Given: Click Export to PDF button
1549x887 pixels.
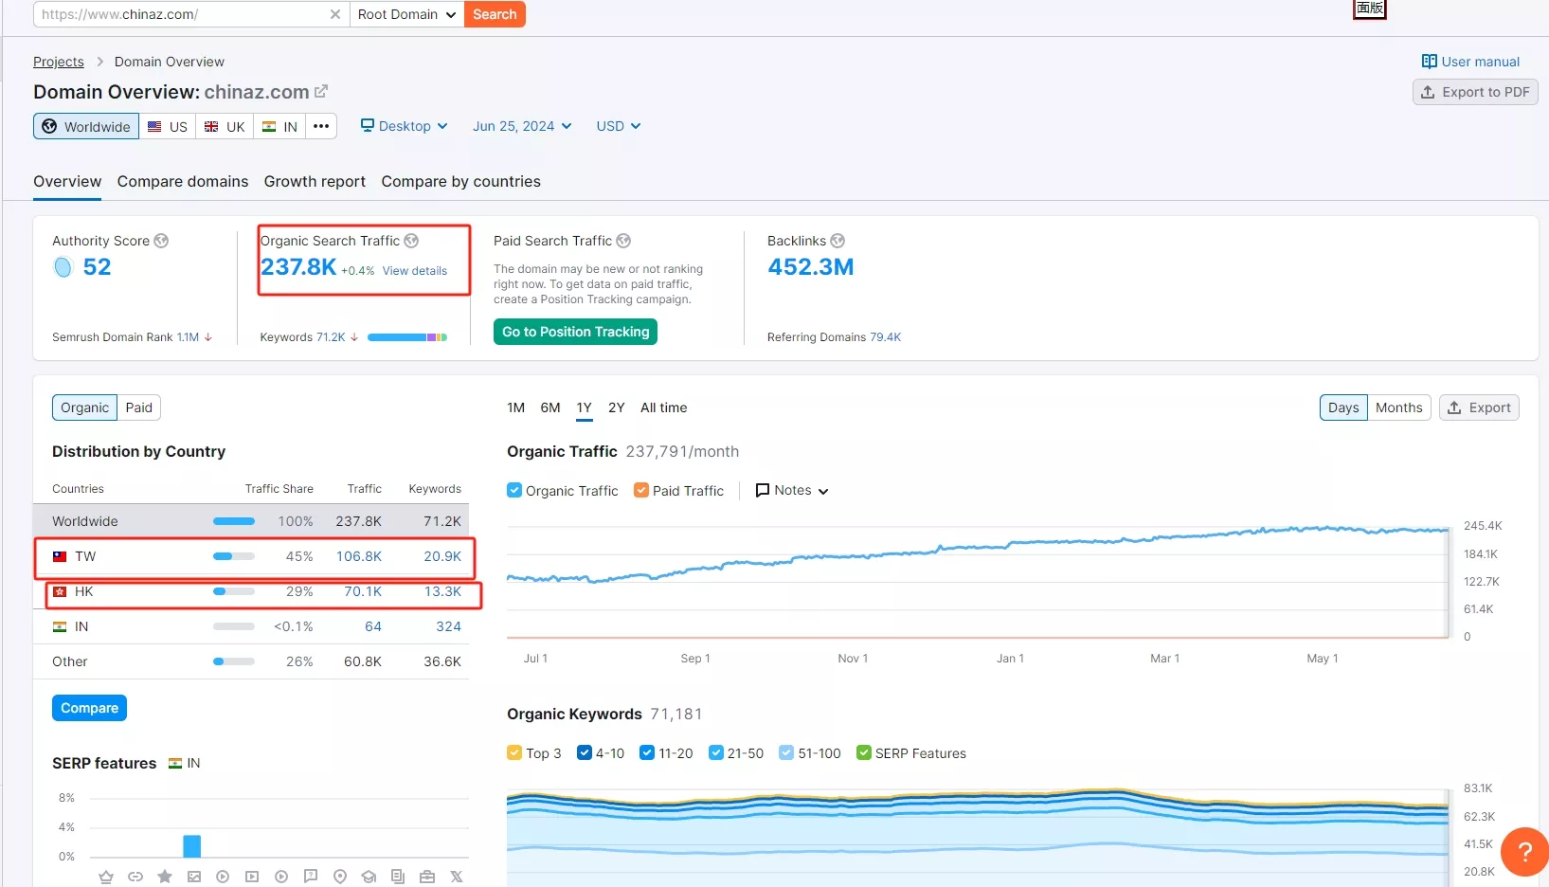Looking at the screenshot, I should coord(1475,92).
